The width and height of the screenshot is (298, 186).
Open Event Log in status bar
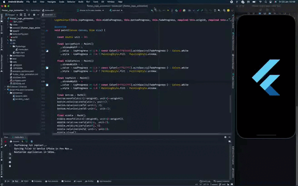(205, 181)
